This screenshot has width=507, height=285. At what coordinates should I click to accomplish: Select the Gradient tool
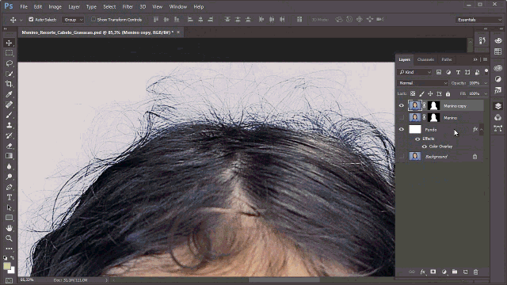click(9, 156)
